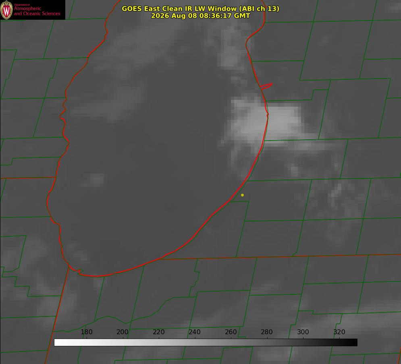Image resolution: width=401 pixels, height=364 pixels.
Task: Click the 2026 Aug 08 timestamp line
Action: [x=201, y=16]
